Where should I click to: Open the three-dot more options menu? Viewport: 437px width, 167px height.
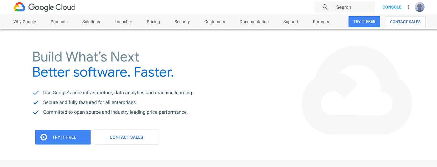tap(409, 7)
